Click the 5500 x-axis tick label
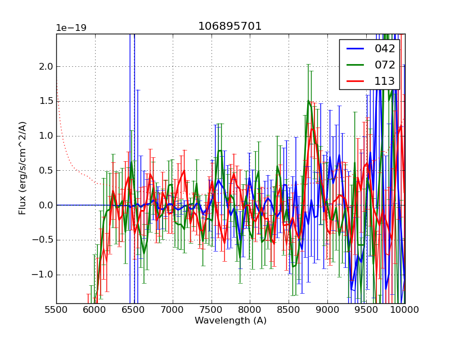Viewport: 450px width, 337px height. pyautogui.click(x=56, y=309)
